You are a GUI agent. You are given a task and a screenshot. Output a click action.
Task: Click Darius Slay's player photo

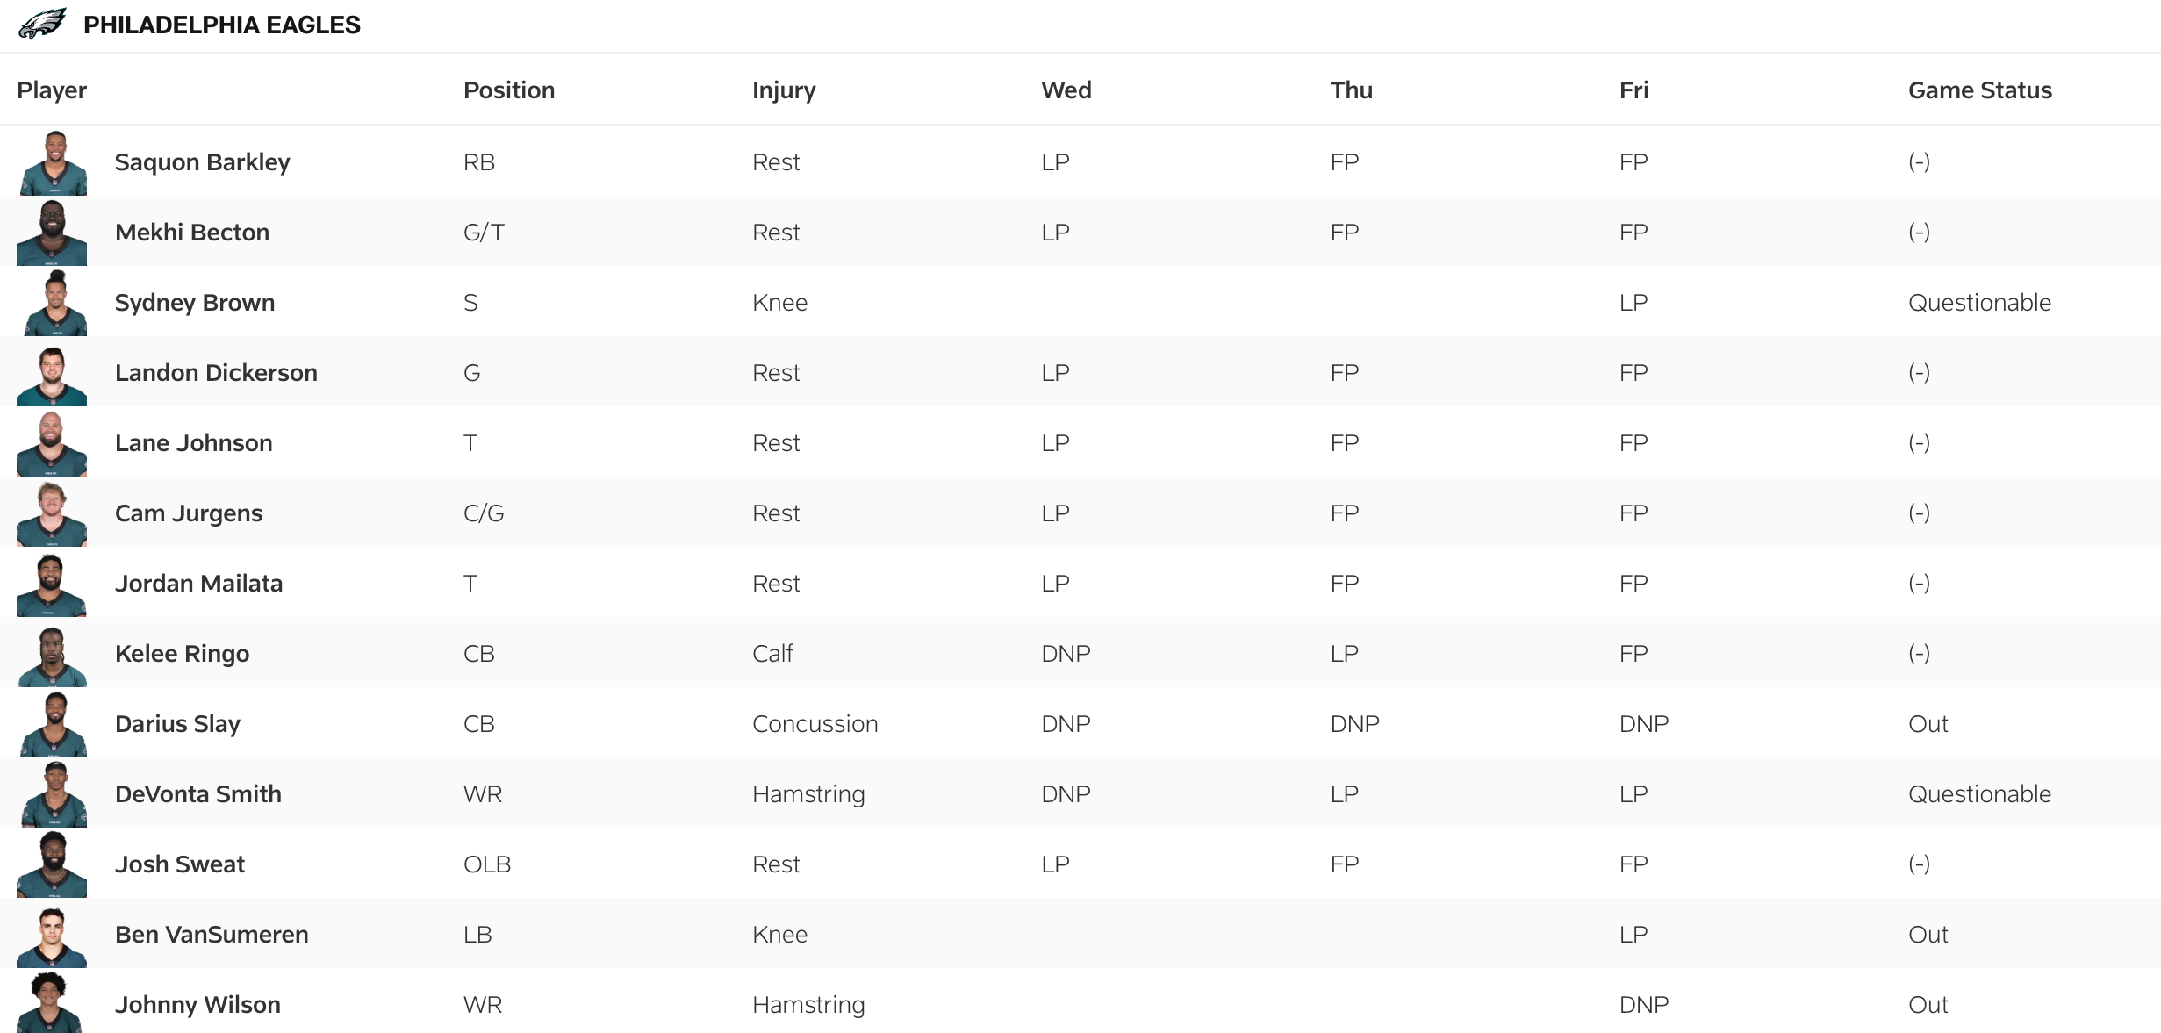point(53,724)
